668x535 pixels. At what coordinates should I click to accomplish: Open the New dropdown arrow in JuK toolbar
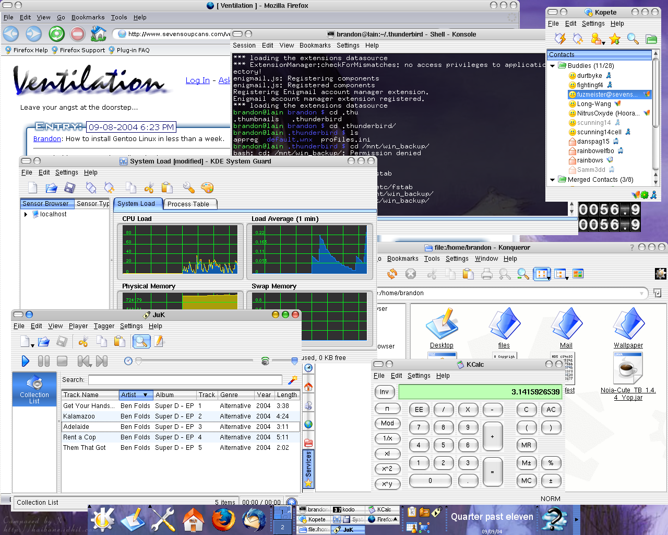pos(32,345)
